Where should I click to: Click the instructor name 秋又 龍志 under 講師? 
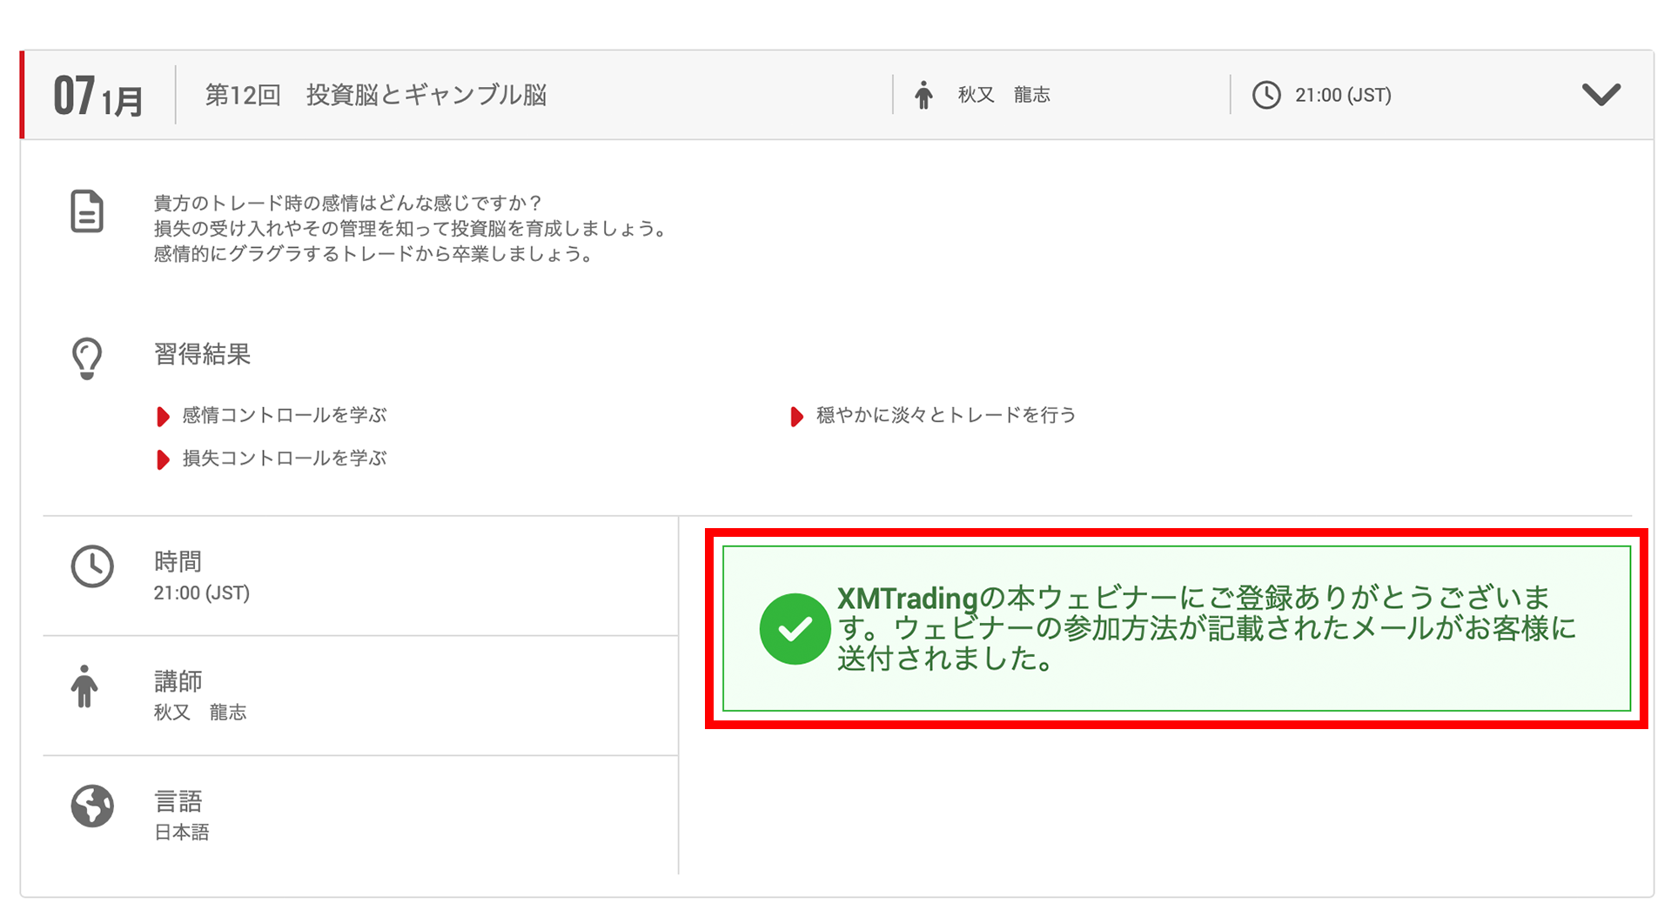(x=200, y=713)
